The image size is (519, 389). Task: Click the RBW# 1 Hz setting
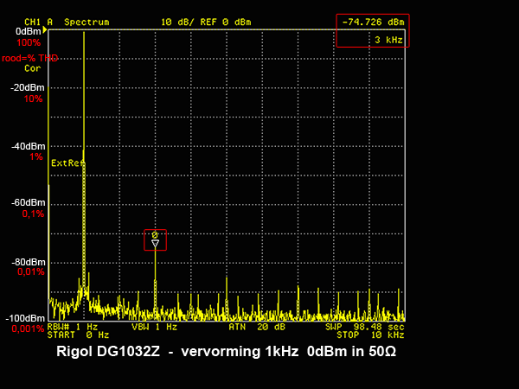(73, 327)
